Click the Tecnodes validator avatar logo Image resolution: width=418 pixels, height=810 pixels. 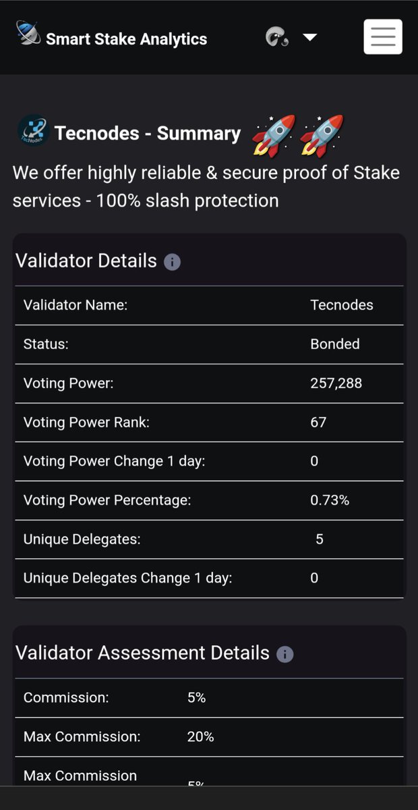tap(33, 130)
